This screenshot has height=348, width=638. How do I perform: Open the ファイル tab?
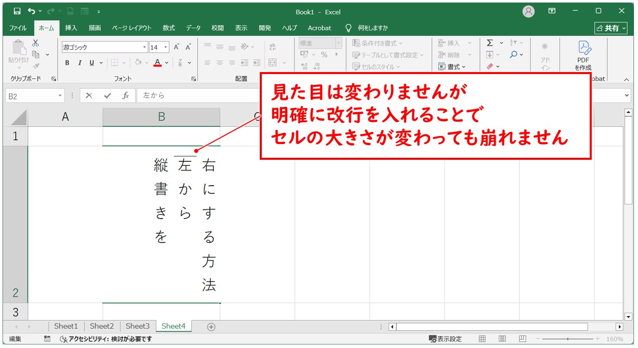tap(18, 28)
